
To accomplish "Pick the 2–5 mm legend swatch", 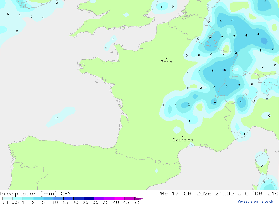I will click(38, 198).
